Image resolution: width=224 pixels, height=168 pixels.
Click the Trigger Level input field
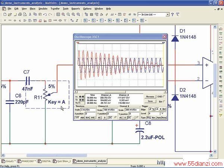(x=154, y=113)
